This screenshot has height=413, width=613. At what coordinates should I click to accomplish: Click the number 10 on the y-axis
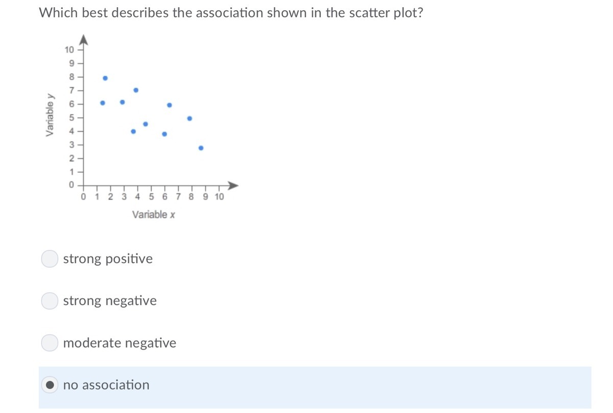(69, 50)
